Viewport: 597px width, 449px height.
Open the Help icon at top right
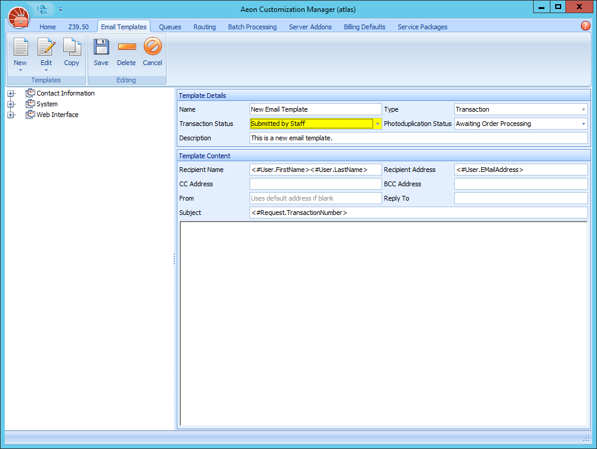586,26
